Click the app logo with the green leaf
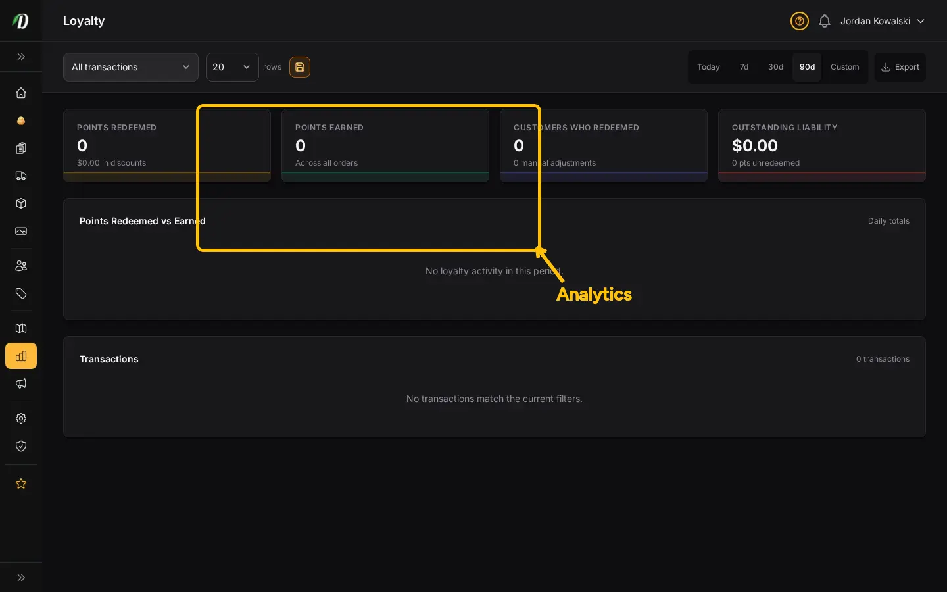Image resolution: width=947 pixels, height=592 pixels. pos(21,21)
